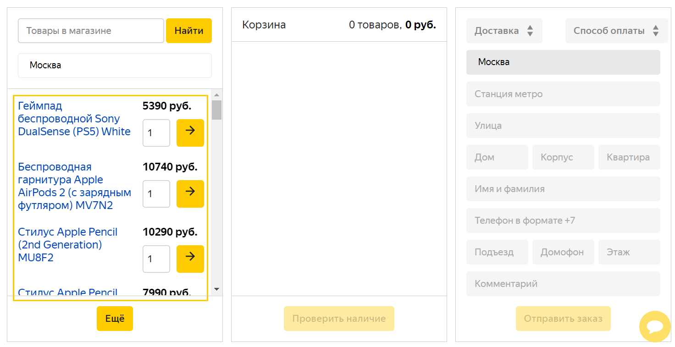
Task: Click the Москва city field in delivery form
Action: tap(563, 62)
